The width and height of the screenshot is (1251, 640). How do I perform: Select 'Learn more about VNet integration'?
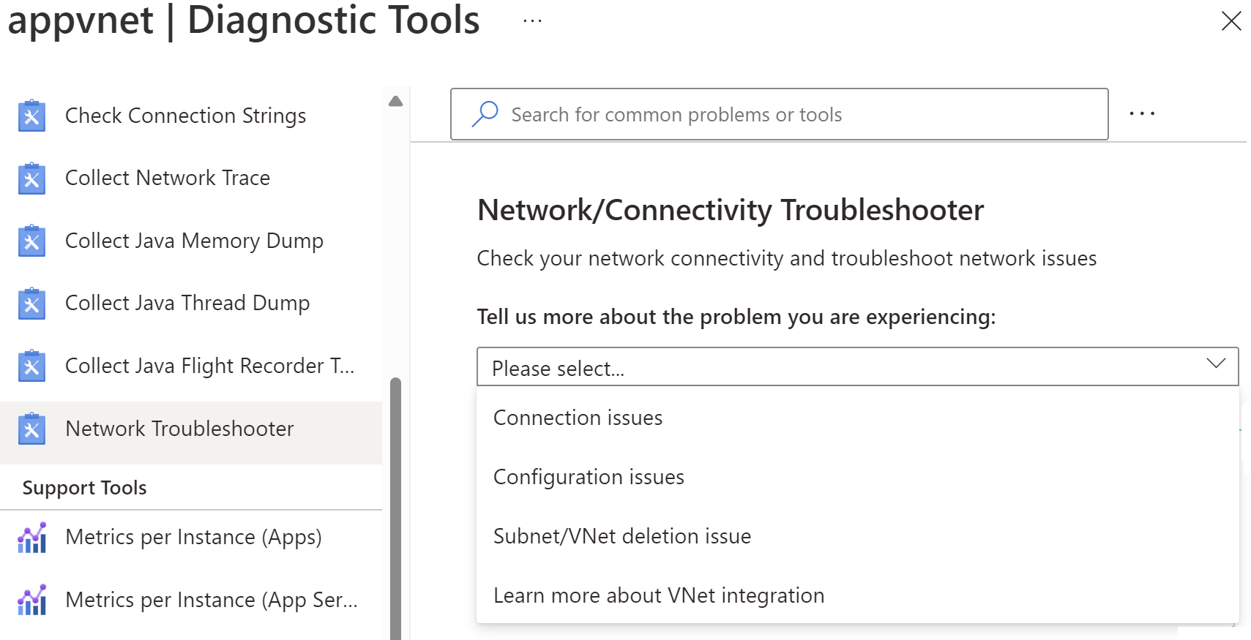click(x=658, y=595)
